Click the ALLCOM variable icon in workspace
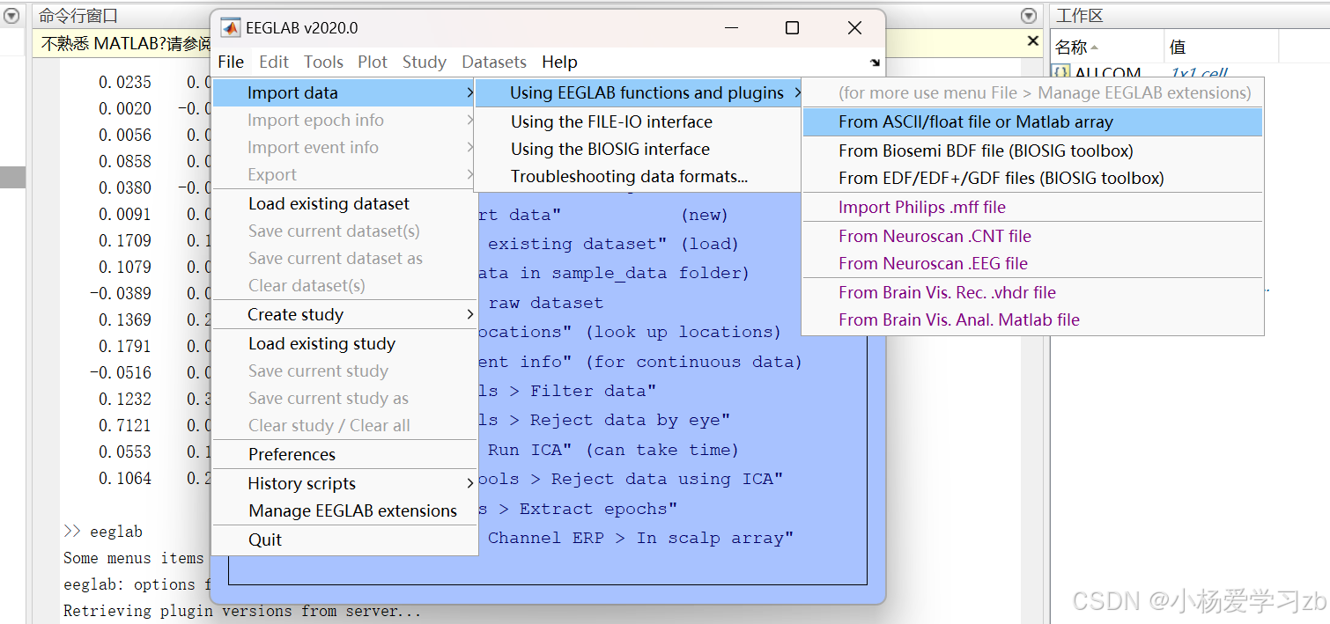Image resolution: width=1330 pixels, height=624 pixels. coord(1061,73)
